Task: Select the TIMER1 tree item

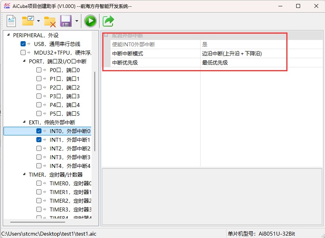Action: (70, 192)
